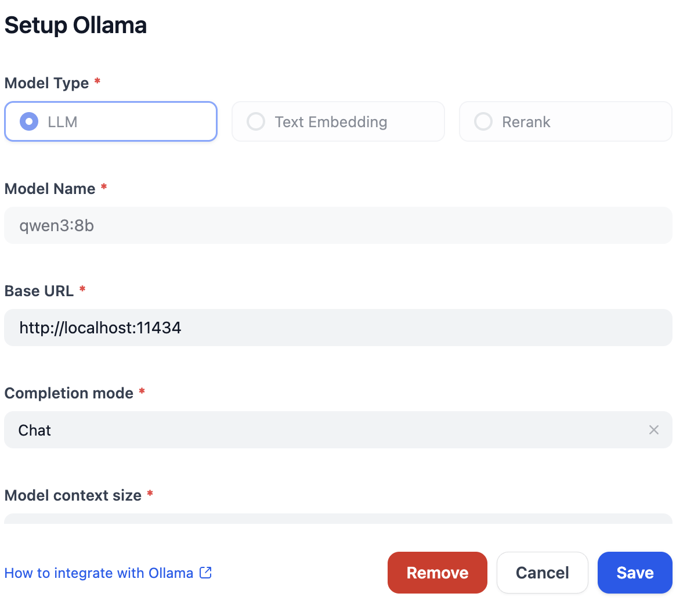Select the LLM model type radio
This screenshot has width=694, height=604.
coord(111,121)
